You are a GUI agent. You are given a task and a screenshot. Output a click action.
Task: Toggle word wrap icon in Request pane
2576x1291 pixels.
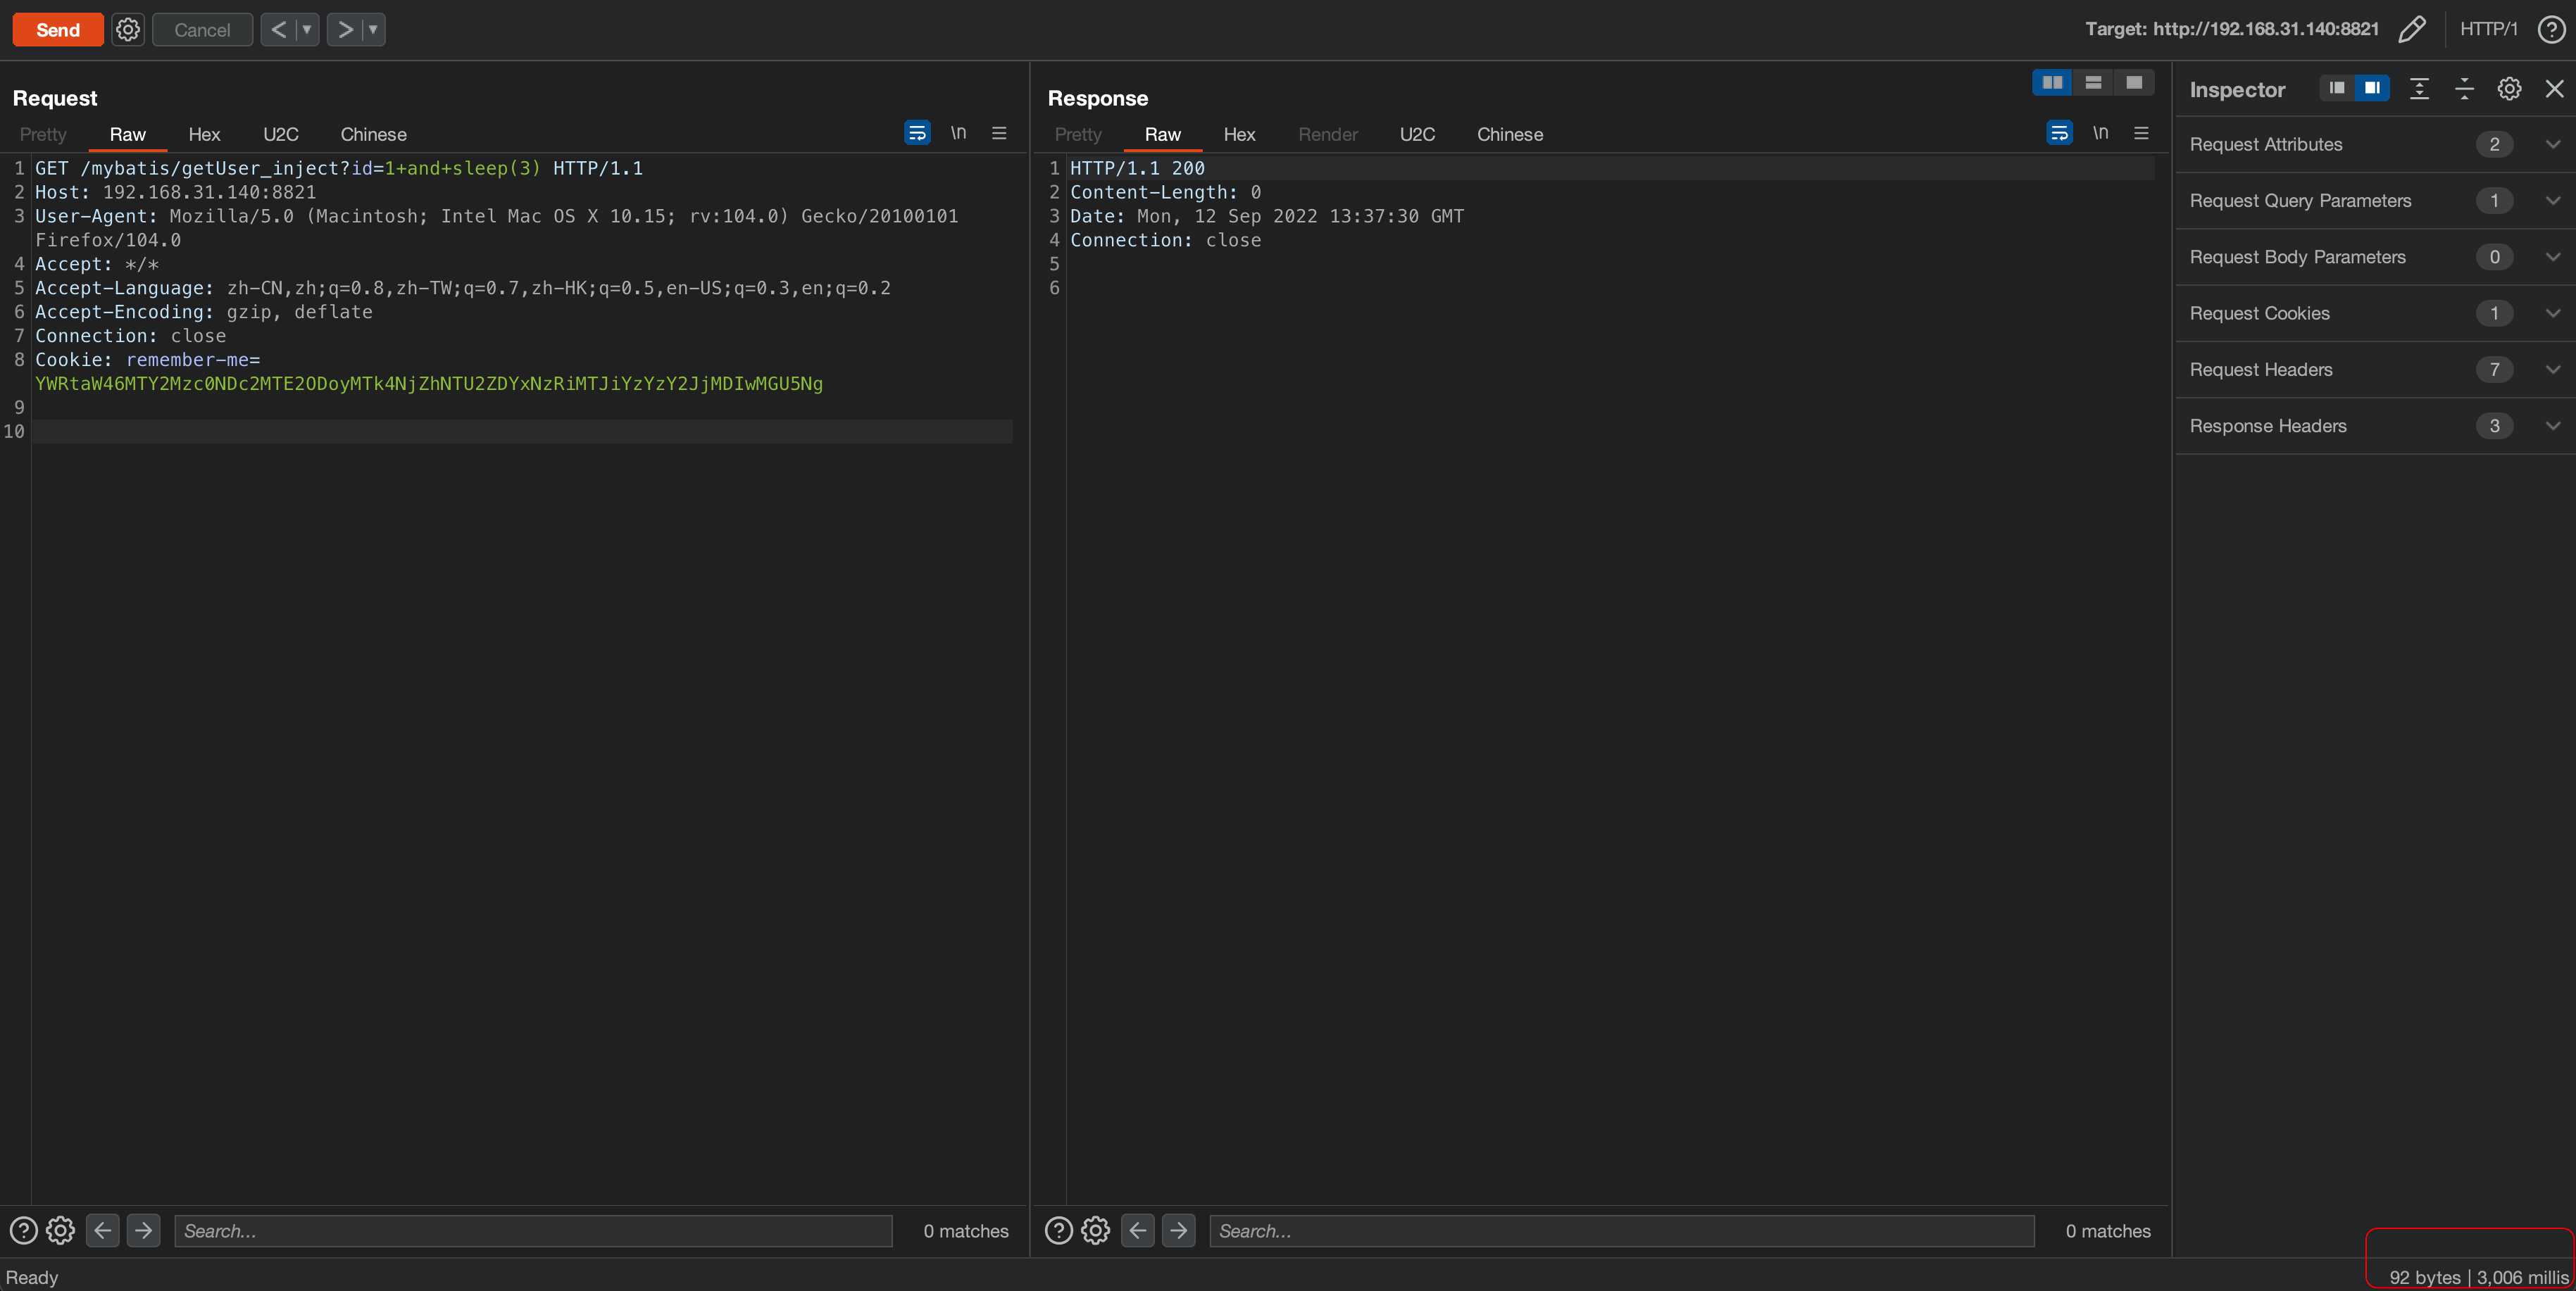916,133
